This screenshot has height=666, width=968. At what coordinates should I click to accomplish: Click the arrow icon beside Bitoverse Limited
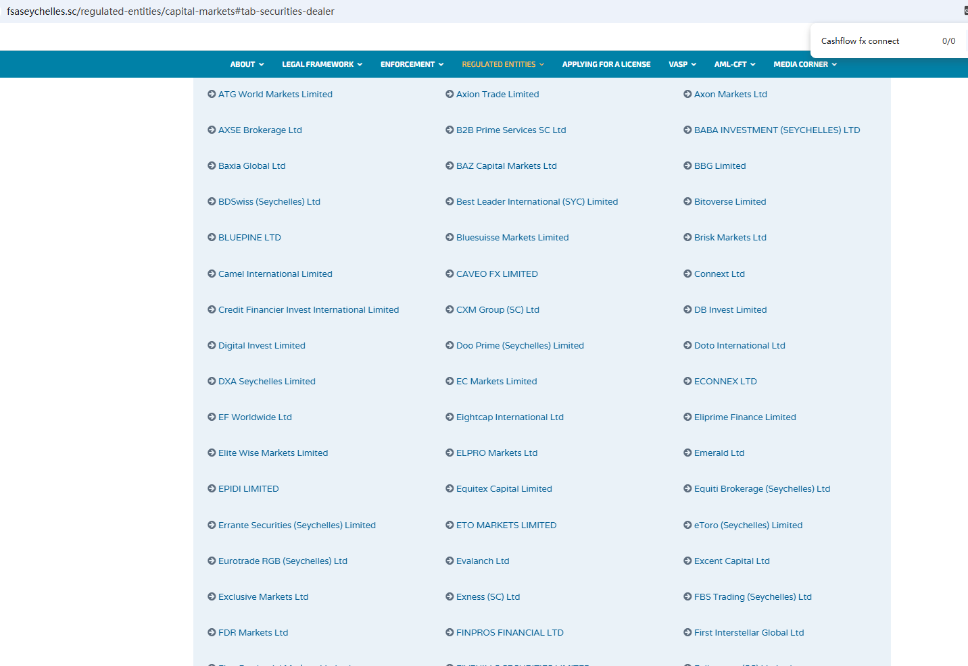pos(687,202)
